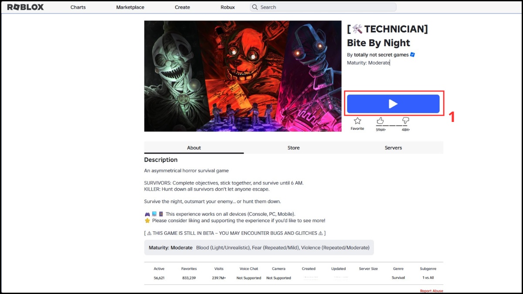Switch to the Servers tab
Image resolution: width=523 pixels, height=294 pixels.
(393, 148)
